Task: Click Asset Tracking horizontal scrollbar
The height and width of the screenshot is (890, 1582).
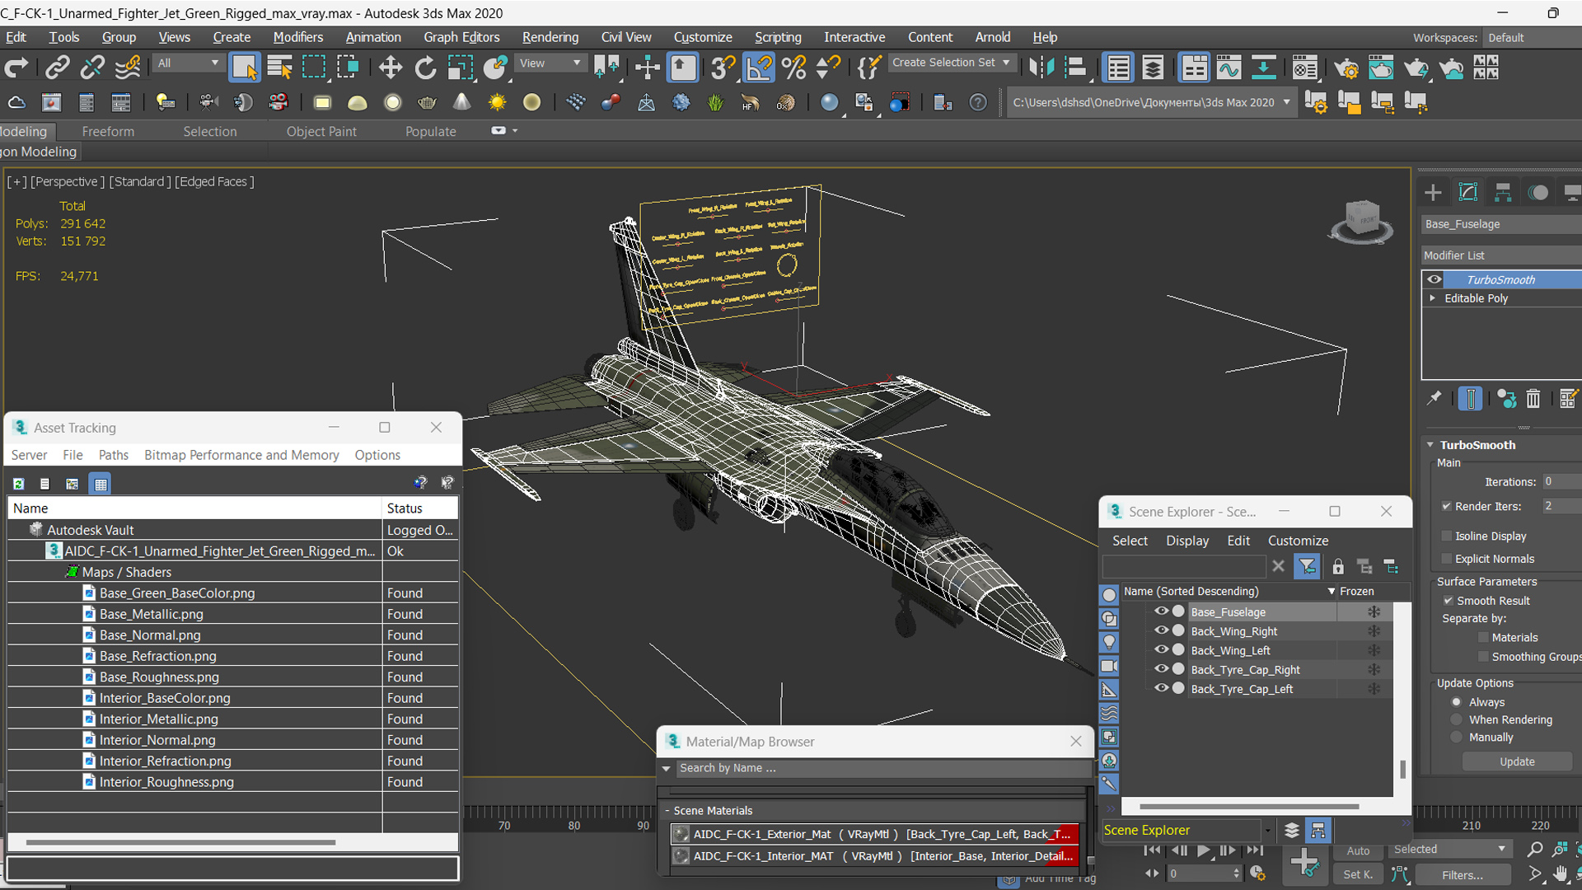Action: coord(180,842)
